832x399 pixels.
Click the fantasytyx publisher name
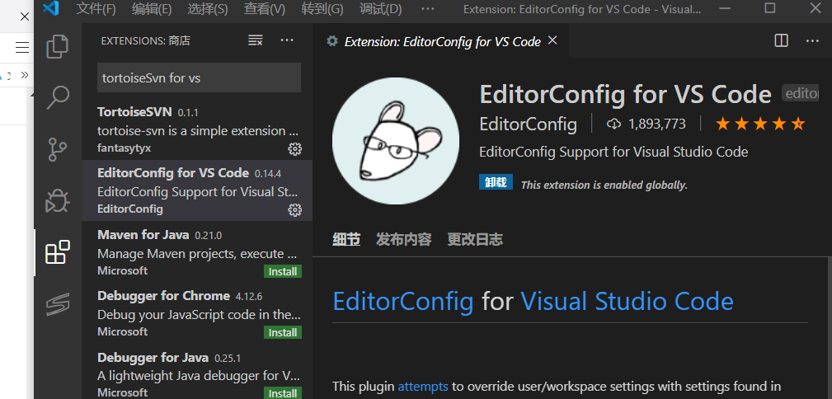(125, 148)
